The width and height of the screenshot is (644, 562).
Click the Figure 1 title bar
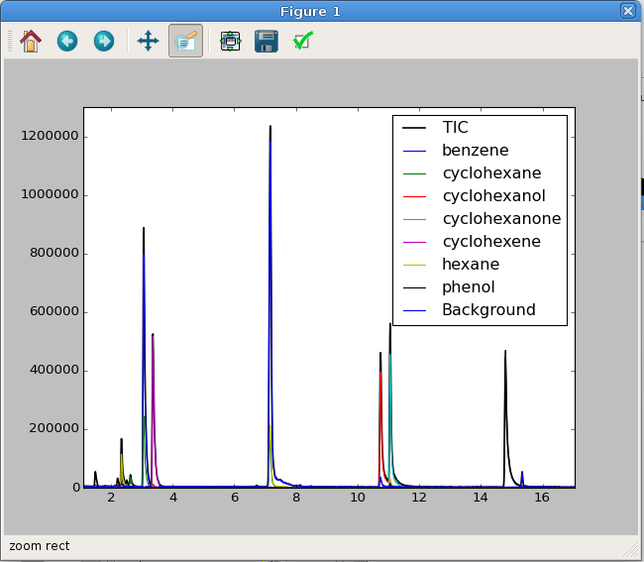[x=310, y=11]
